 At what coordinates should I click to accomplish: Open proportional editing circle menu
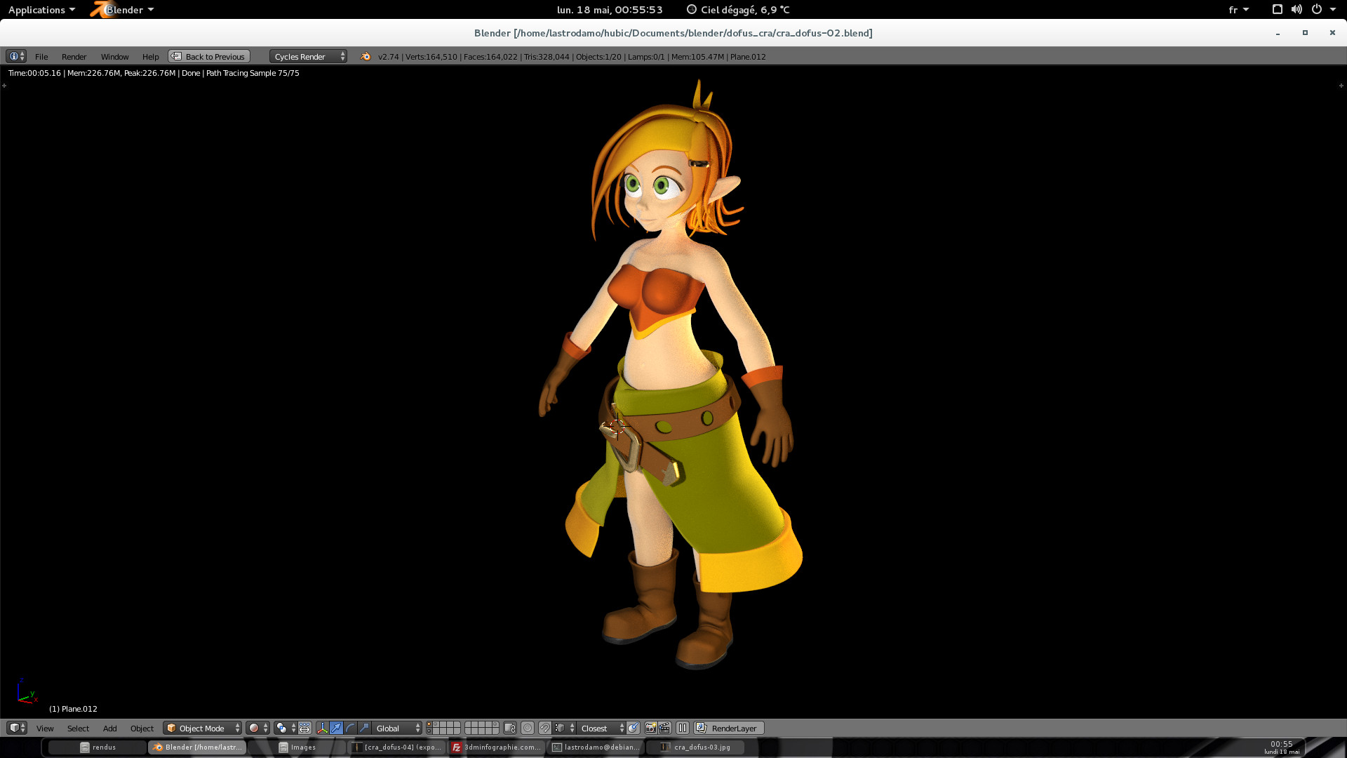pyautogui.click(x=528, y=728)
